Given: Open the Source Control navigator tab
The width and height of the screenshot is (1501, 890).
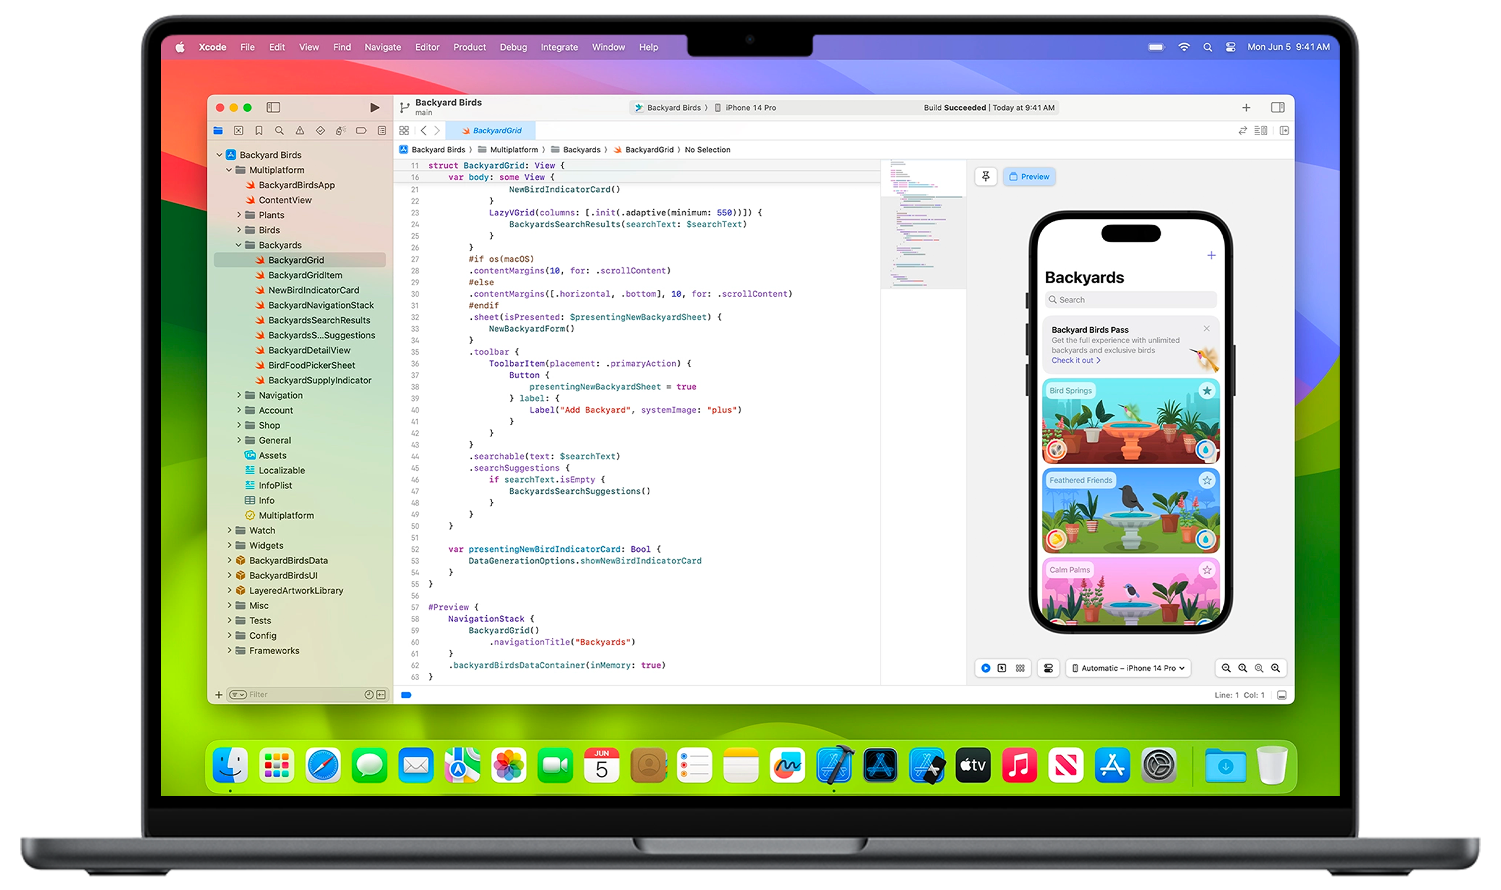Looking at the screenshot, I should pos(238,130).
